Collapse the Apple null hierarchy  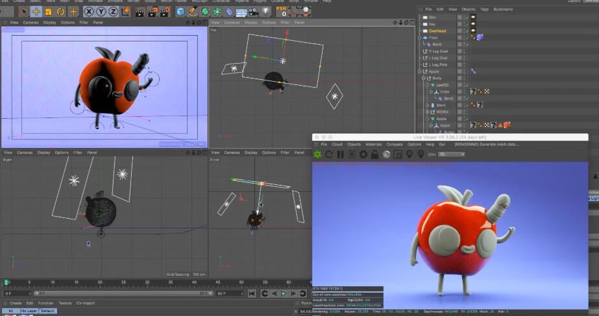point(420,71)
